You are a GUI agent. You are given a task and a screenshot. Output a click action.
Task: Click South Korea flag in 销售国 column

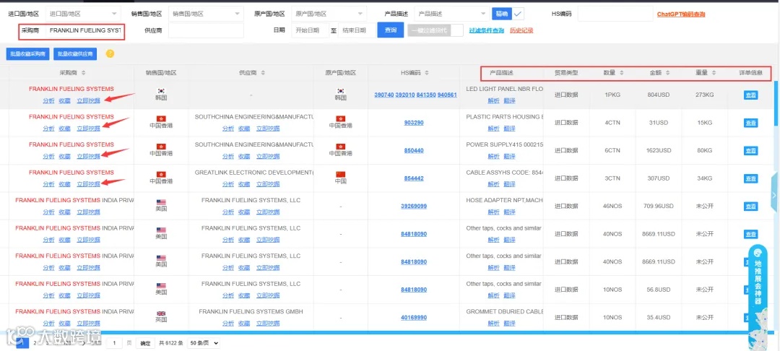[x=160, y=91]
